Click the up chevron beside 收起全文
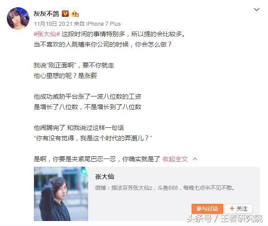Image resolution: width=268 pixels, height=226 pixels. pos(195,159)
